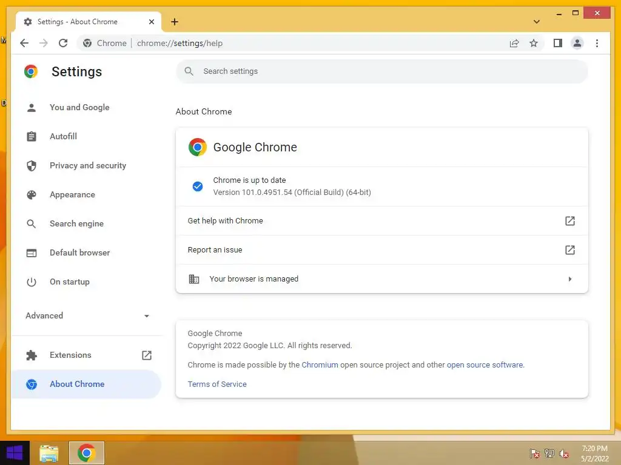Click the Search settings field
Image resolution: width=621 pixels, height=465 pixels.
(382, 71)
